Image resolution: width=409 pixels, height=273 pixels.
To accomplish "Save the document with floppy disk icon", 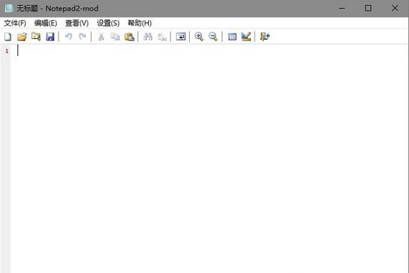I will coord(50,37).
